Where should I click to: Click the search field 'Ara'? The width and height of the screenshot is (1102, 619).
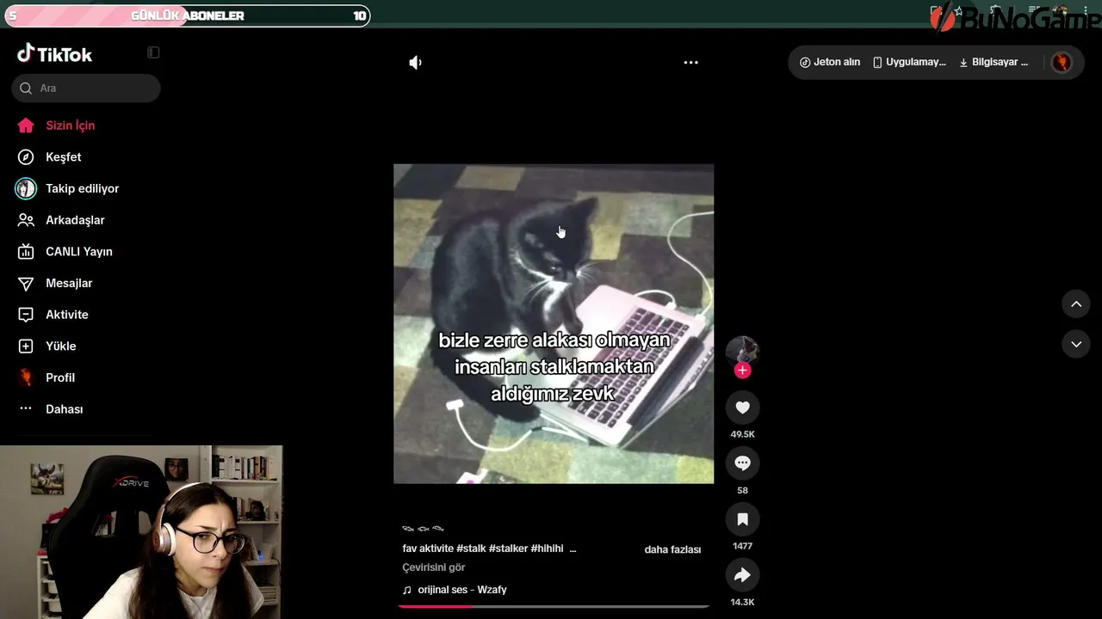click(86, 88)
